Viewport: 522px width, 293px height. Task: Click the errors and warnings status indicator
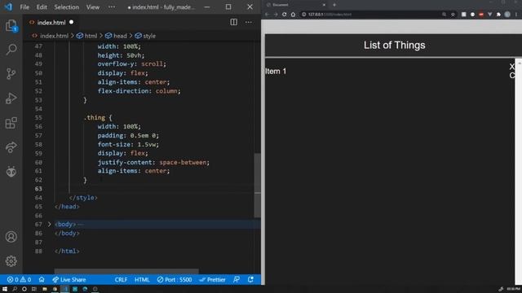click(19, 280)
